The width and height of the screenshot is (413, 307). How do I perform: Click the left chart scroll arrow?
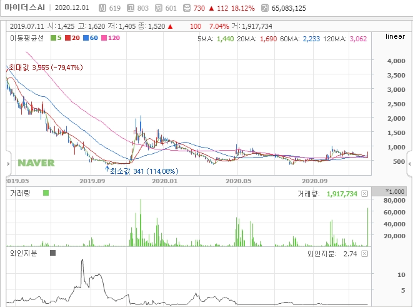[x=8, y=164]
